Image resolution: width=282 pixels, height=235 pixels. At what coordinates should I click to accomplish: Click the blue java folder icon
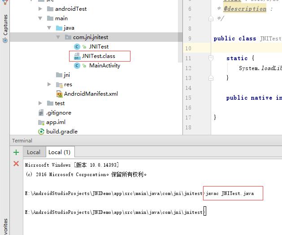click(59, 28)
